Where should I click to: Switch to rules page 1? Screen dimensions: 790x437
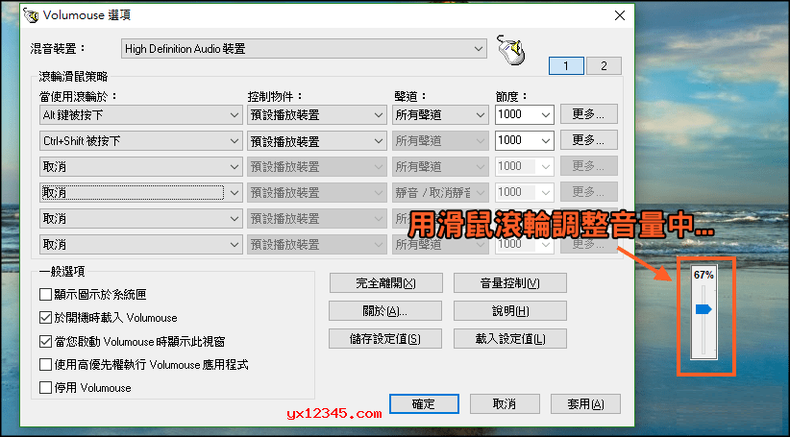[x=566, y=66]
